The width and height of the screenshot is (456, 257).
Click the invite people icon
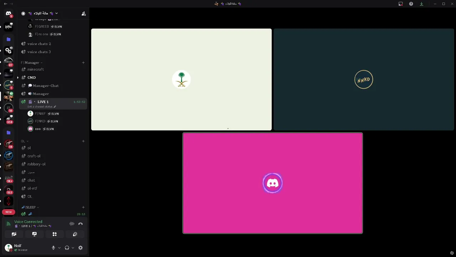click(84, 14)
